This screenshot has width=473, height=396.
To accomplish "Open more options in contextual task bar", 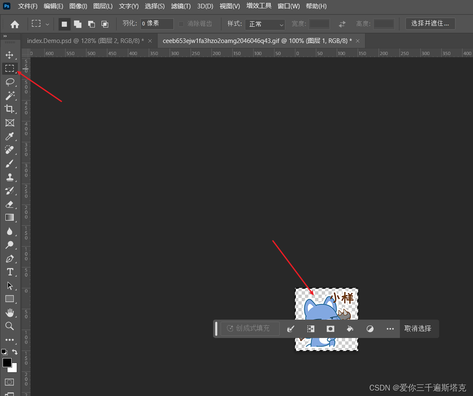I will [x=390, y=328].
